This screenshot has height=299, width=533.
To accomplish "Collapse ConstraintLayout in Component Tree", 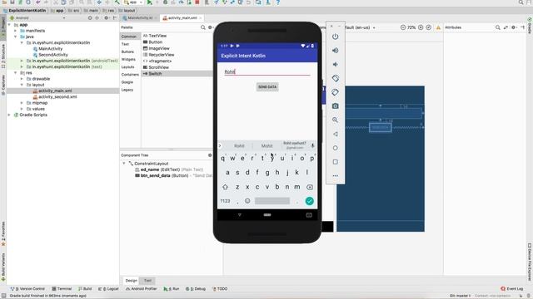I will (x=124, y=164).
